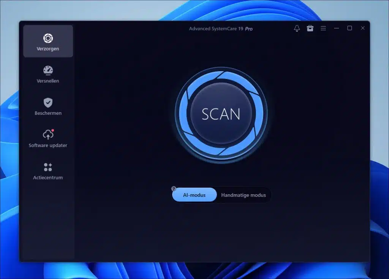Open notifications bell icon

pyautogui.click(x=297, y=28)
